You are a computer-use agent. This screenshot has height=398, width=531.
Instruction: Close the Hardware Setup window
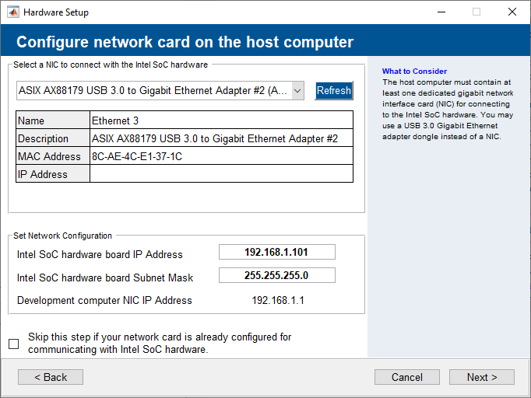[x=512, y=12]
